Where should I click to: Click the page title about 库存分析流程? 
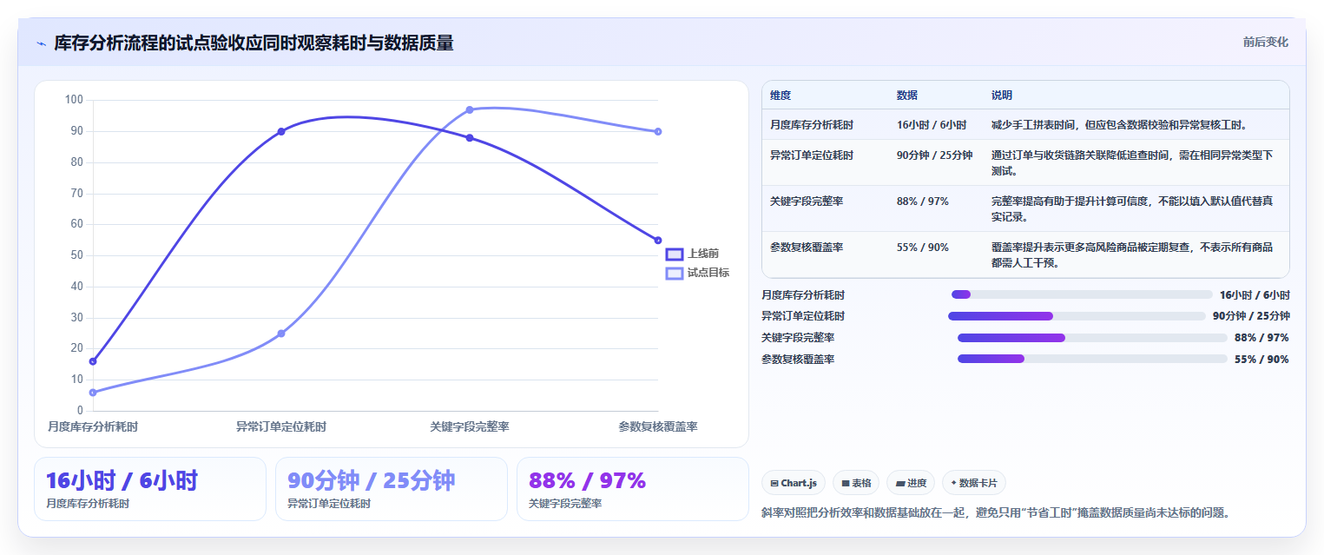(254, 43)
